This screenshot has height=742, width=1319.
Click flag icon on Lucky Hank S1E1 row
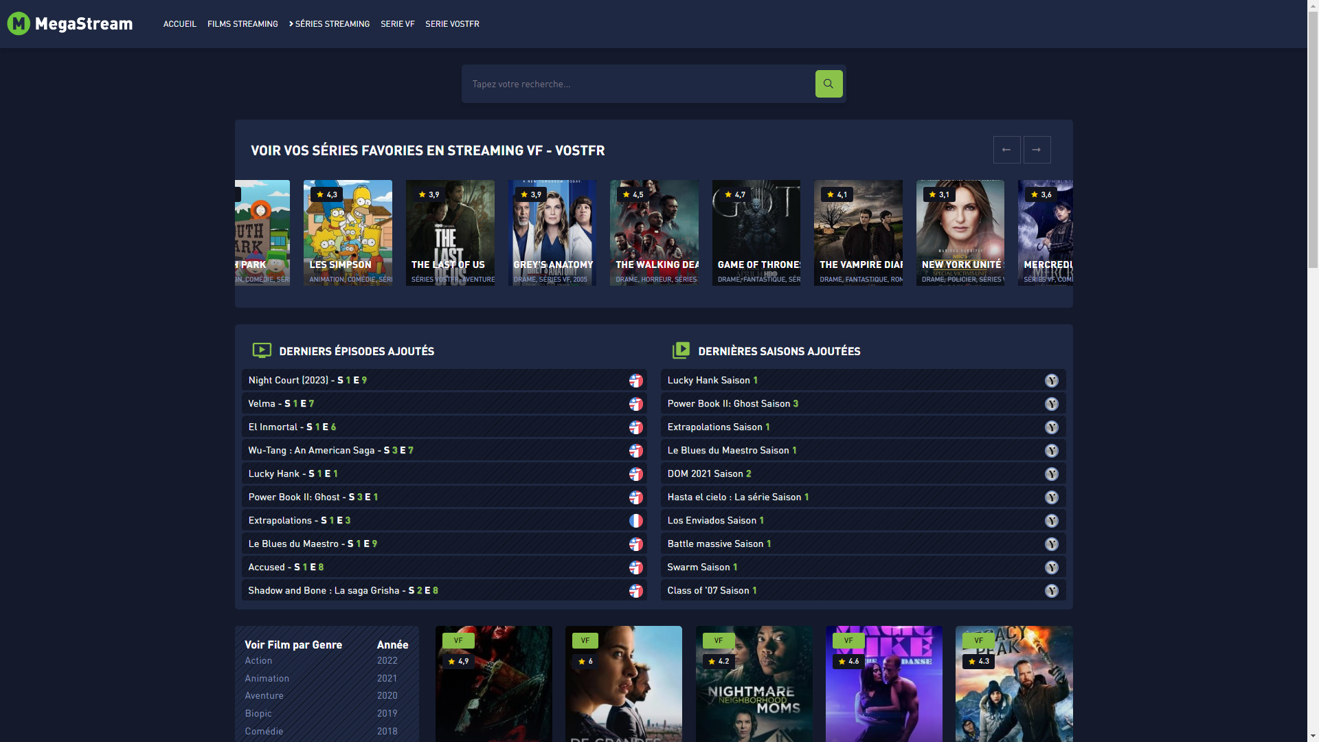[636, 474]
